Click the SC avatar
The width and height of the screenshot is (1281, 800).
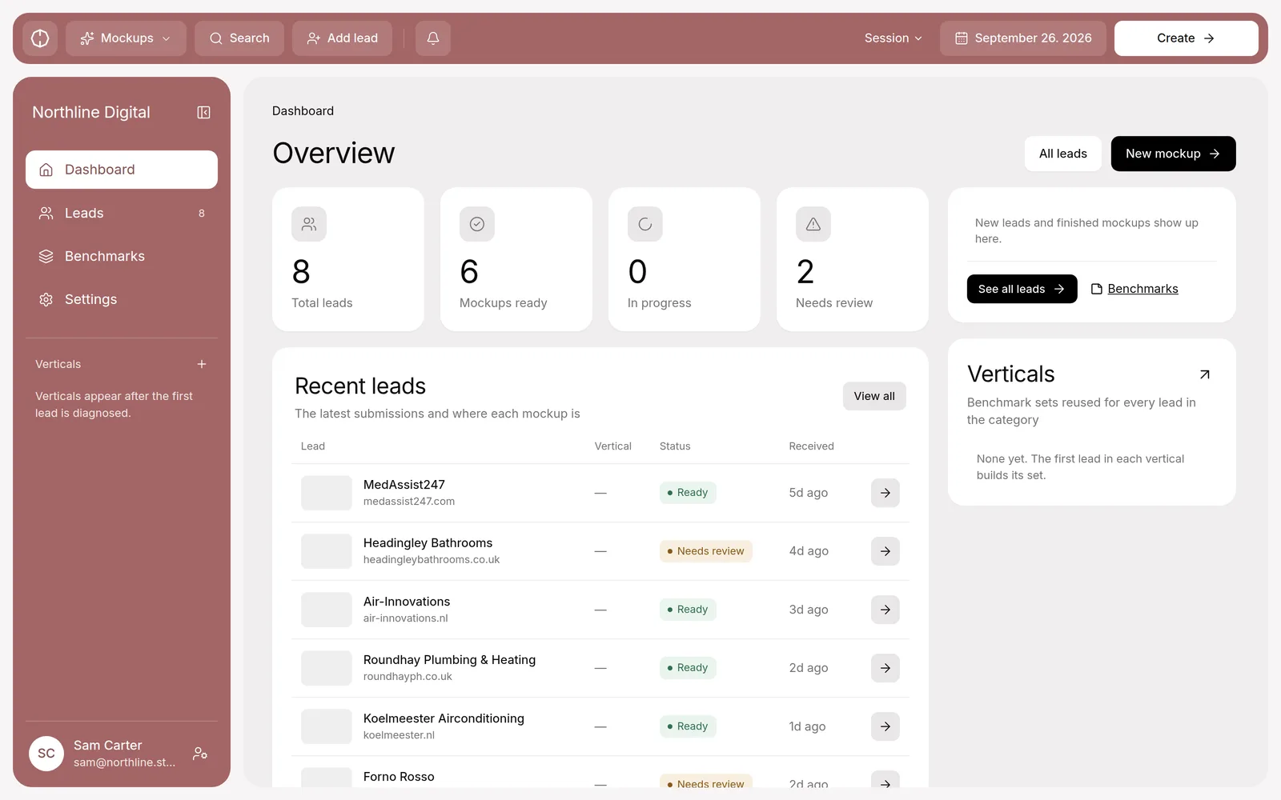coord(46,754)
